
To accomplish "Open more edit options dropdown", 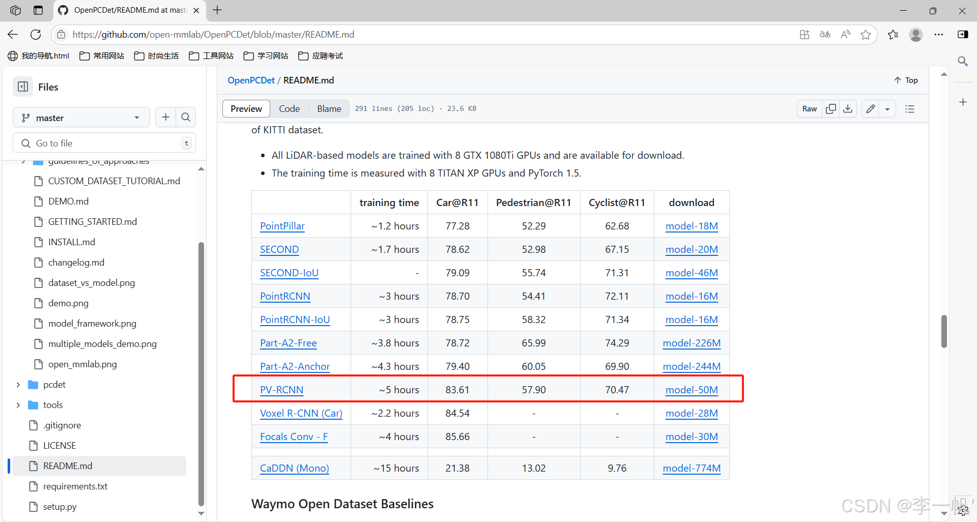I will pyautogui.click(x=887, y=109).
